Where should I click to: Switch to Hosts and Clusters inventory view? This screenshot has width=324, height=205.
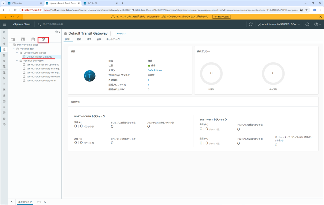point(13,40)
